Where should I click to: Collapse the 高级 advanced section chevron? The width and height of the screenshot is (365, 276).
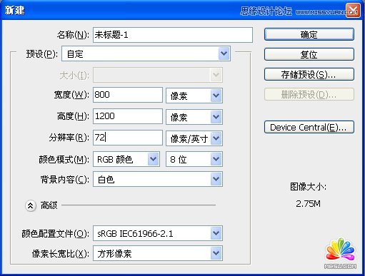(31, 205)
